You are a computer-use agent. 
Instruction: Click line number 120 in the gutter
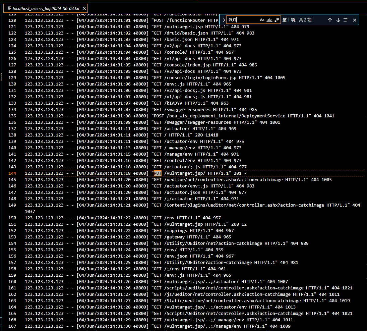point(12,20)
